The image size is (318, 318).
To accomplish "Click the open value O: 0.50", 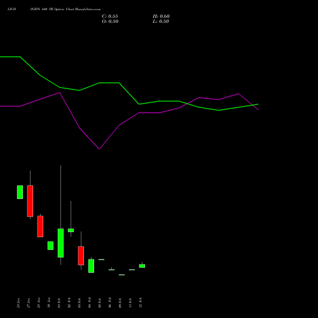I will pyautogui.click(x=110, y=22).
